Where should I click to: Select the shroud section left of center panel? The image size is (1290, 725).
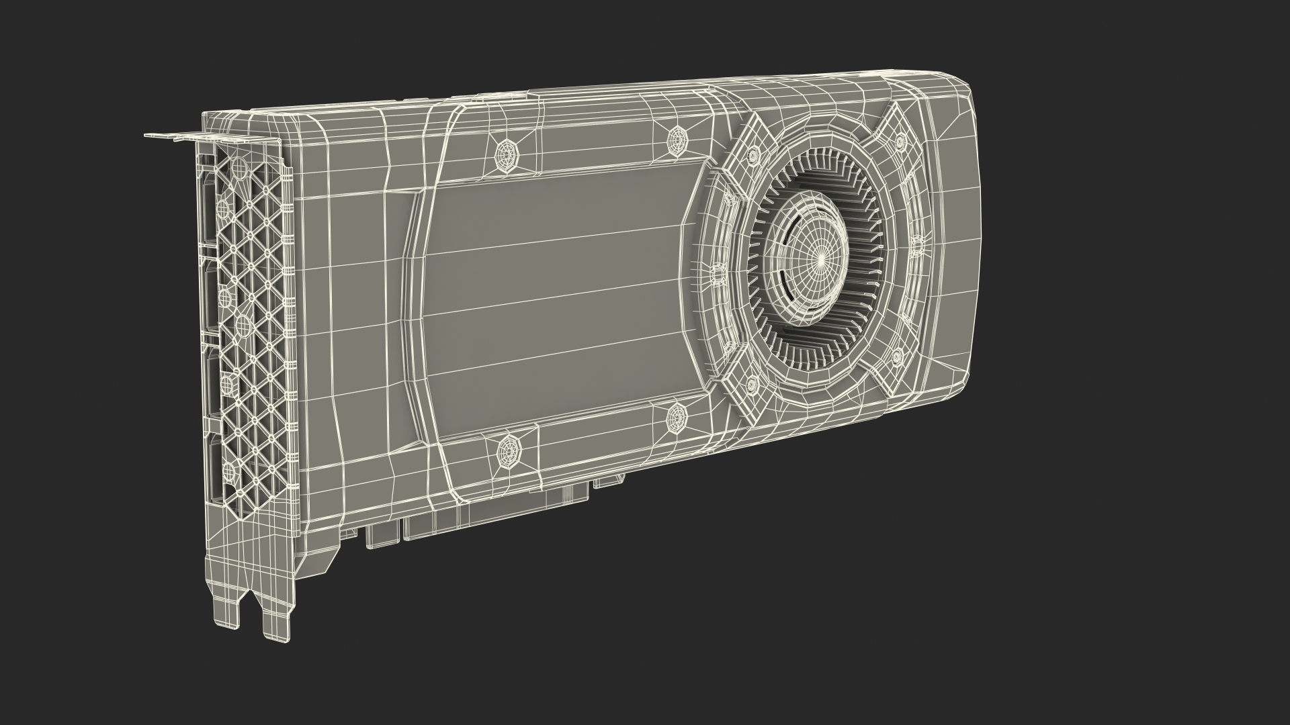click(x=349, y=302)
